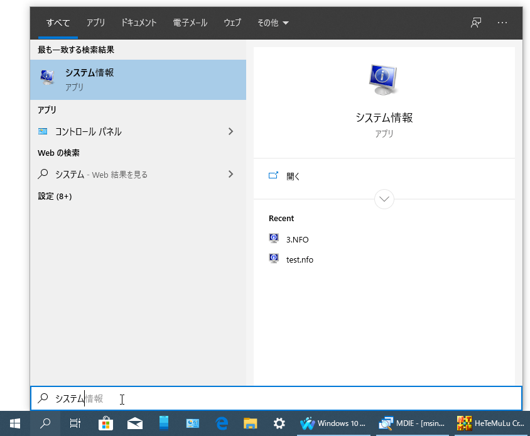
Task: Expand the コントロール パネル result arrow
Action: (x=231, y=131)
